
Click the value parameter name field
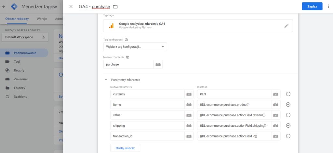(x=147, y=115)
